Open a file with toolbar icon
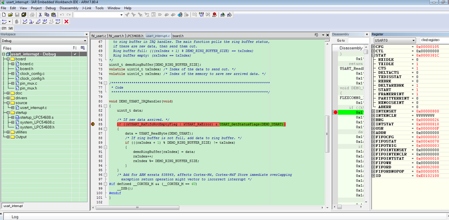This screenshot has height=220, width=449. pyautogui.click(x=10, y=14)
